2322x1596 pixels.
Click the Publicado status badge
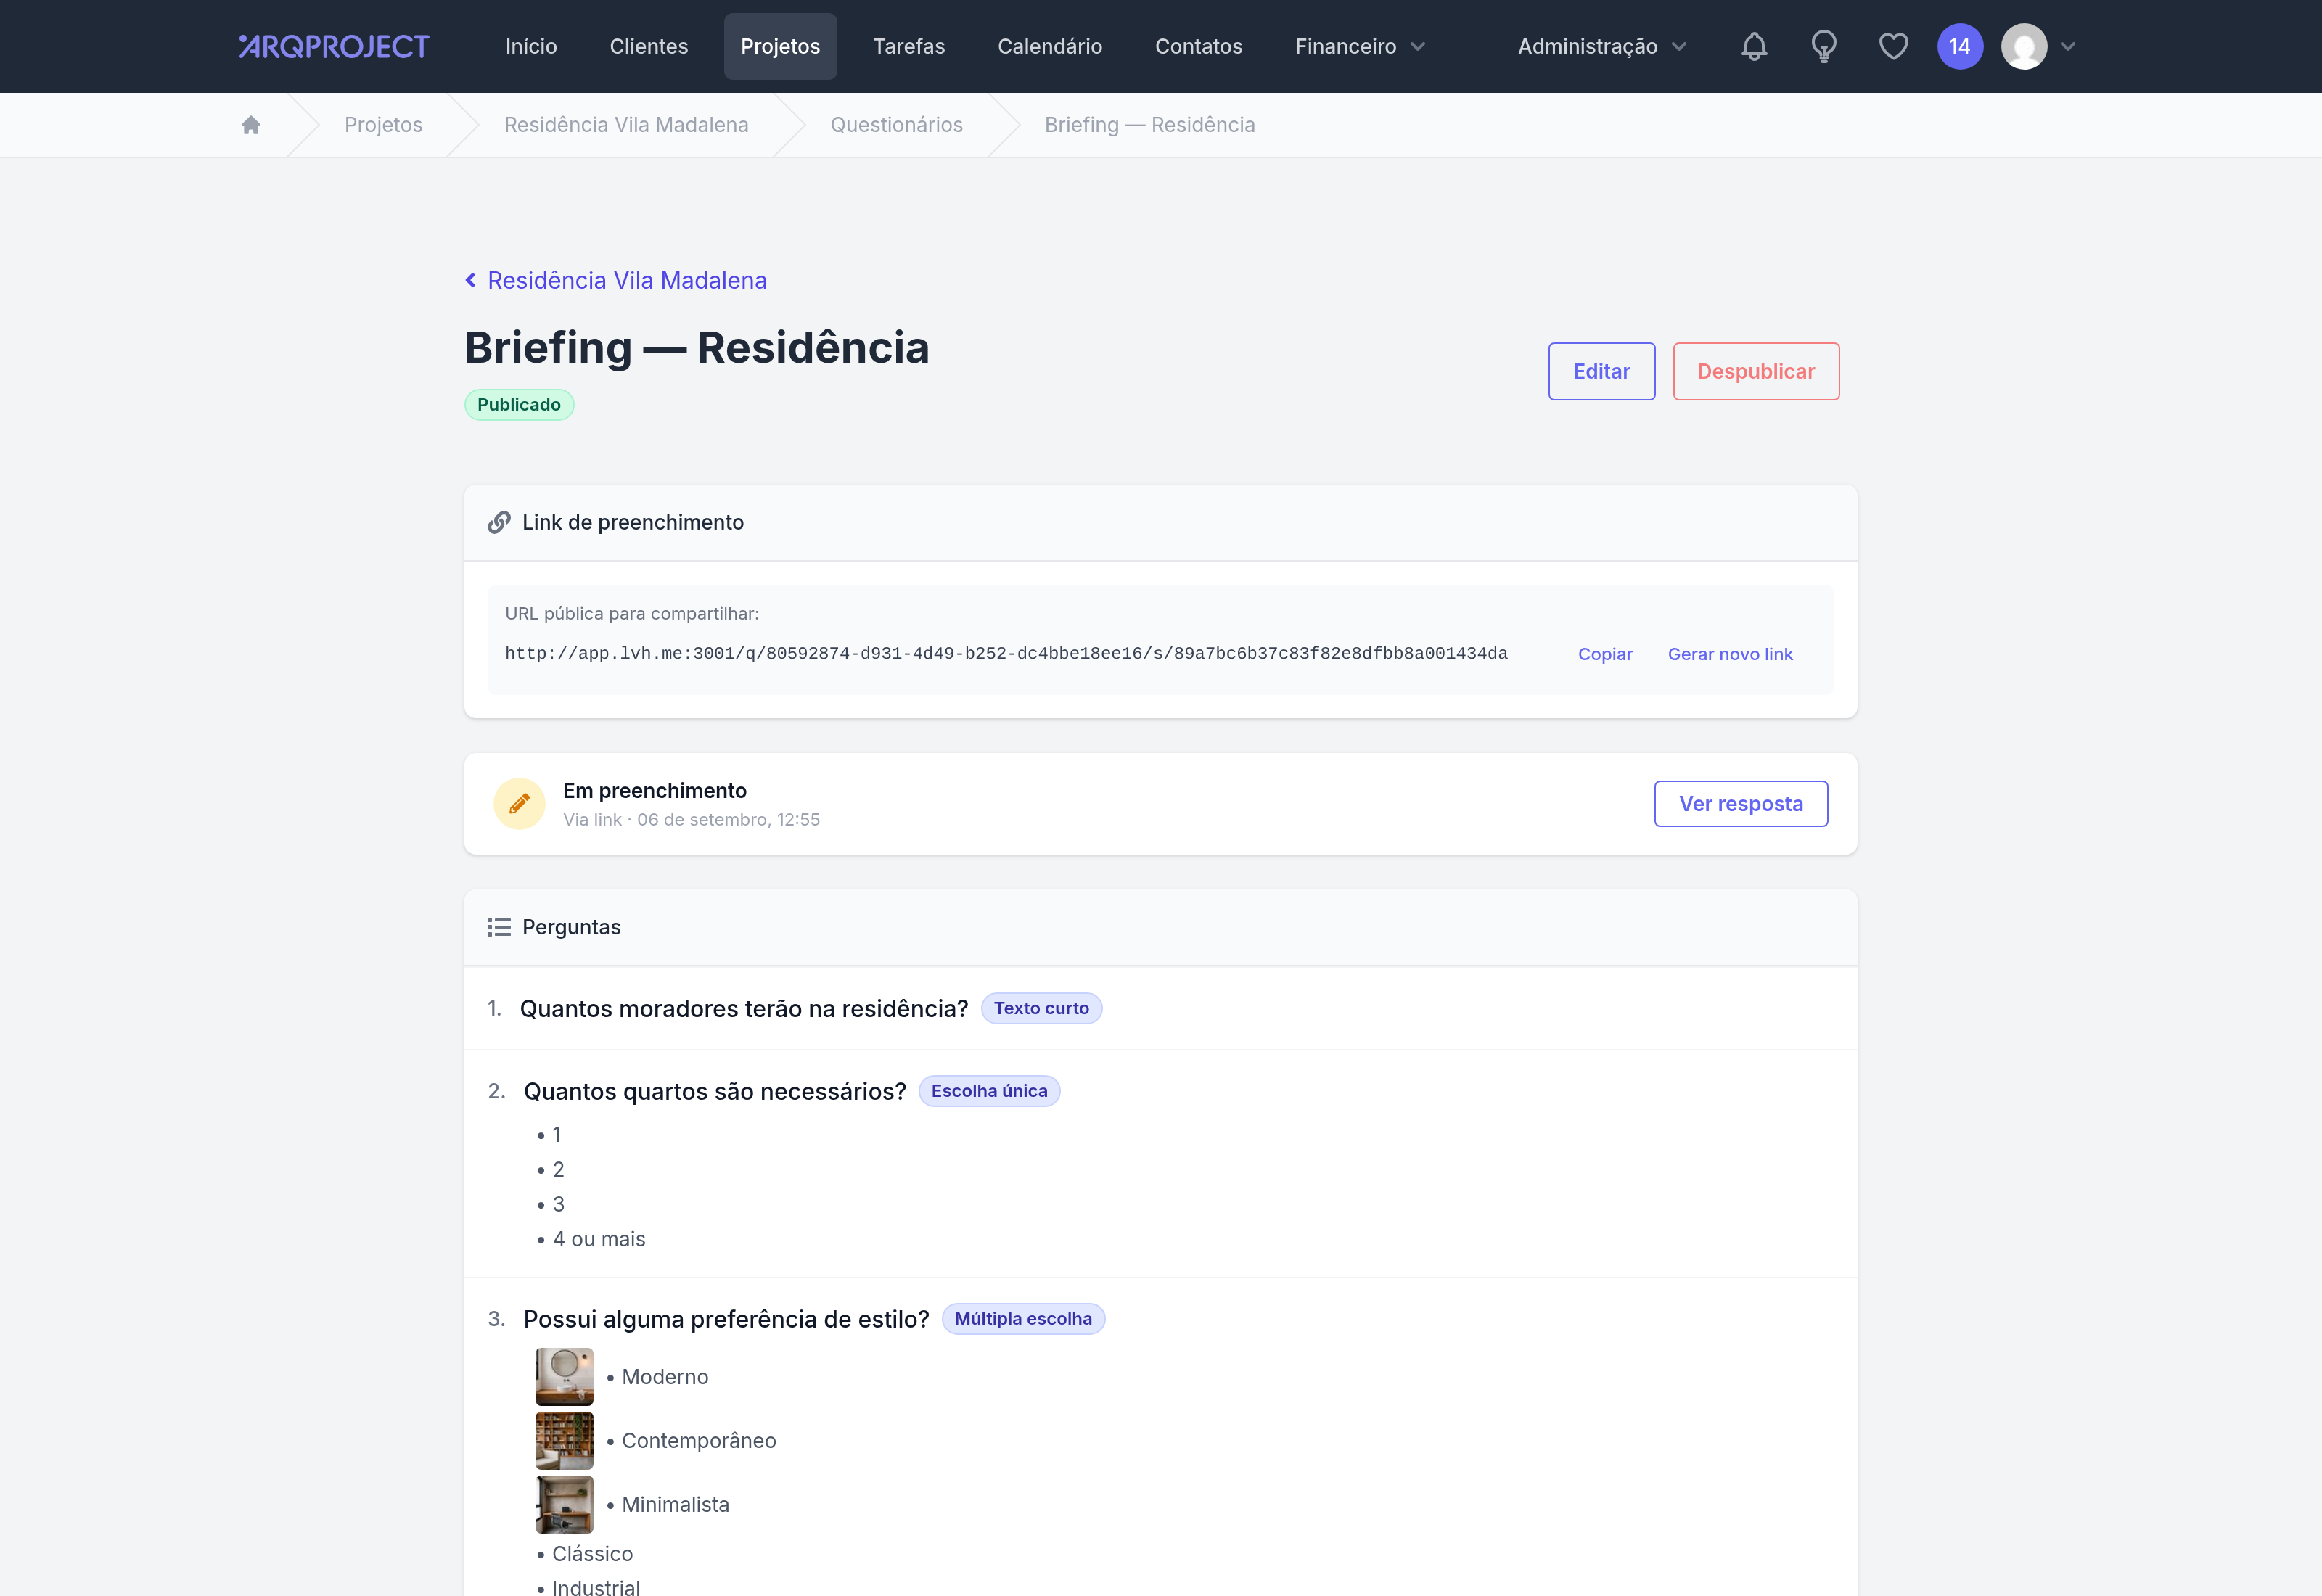(519, 405)
